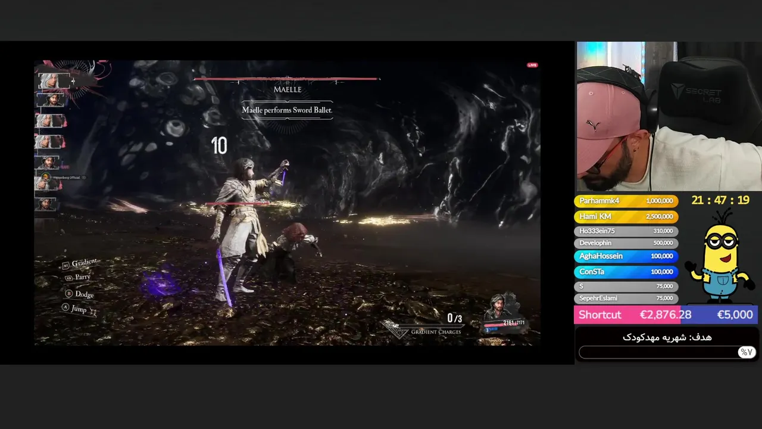This screenshot has width=762, height=429.
Task: Click the 0/3 gradient charges counter
Action: [454, 319]
